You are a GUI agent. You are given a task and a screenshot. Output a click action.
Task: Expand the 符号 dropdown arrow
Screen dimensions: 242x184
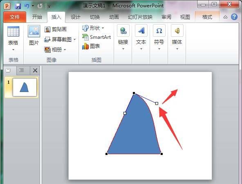tap(159, 49)
